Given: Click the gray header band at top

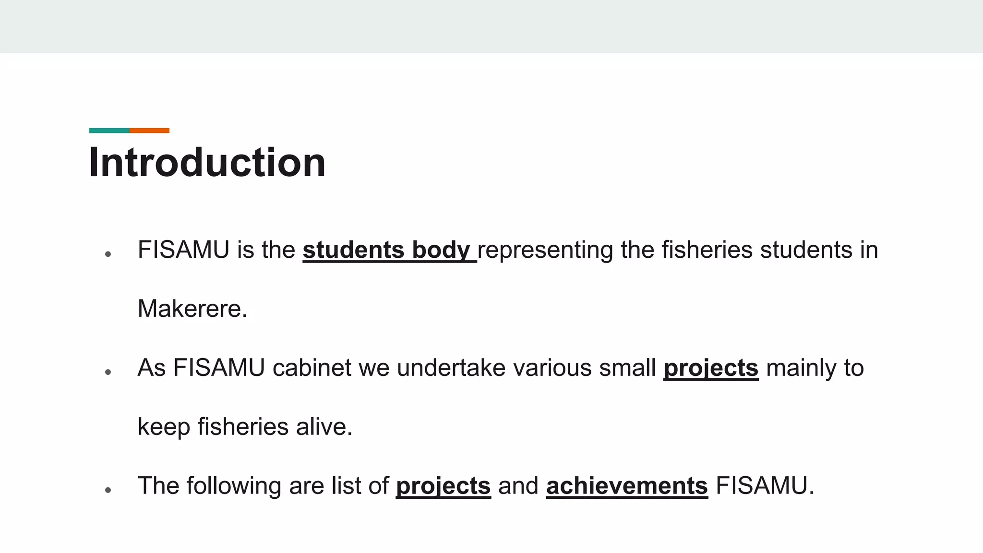Looking at the screenshot, I should [491, 26].
